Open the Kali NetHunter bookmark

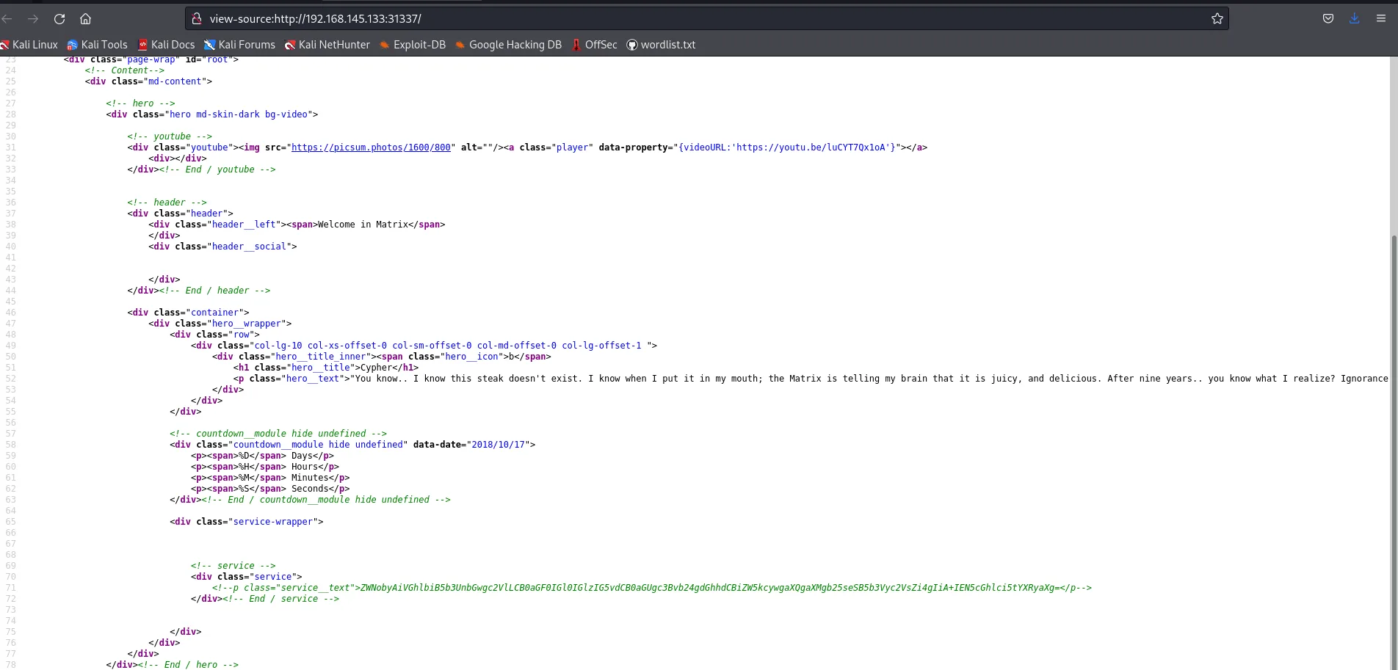click(327, 45)
